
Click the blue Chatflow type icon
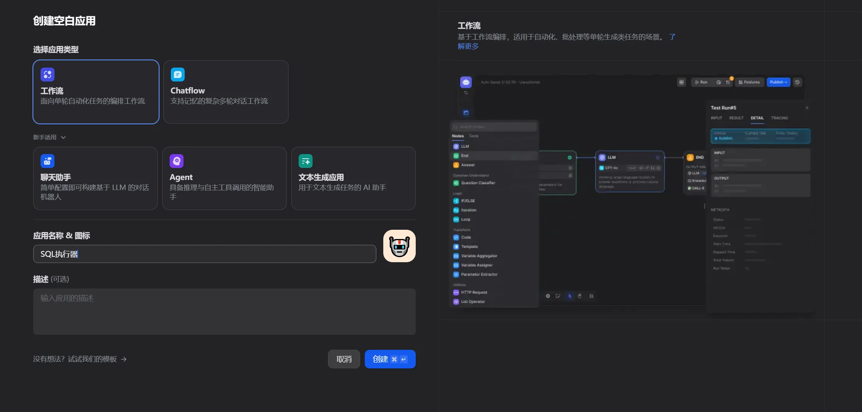177,75
